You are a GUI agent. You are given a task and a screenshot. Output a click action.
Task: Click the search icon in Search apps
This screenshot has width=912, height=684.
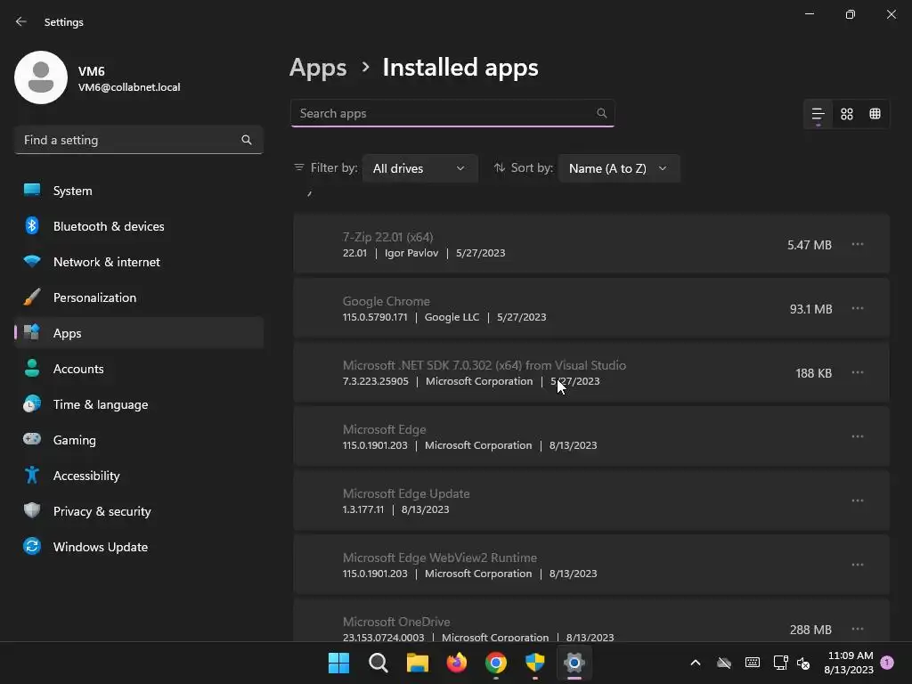point(602,113)
